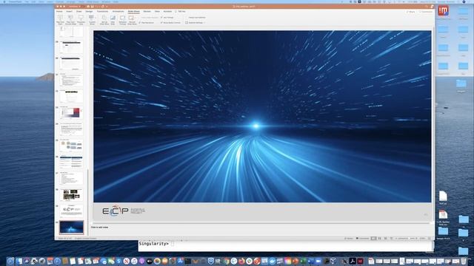Image resolution: width=474 pixels, height=266 pixels.
Task: Click the slide thumbnail panel scrollbar
Action: coord(87,202)
